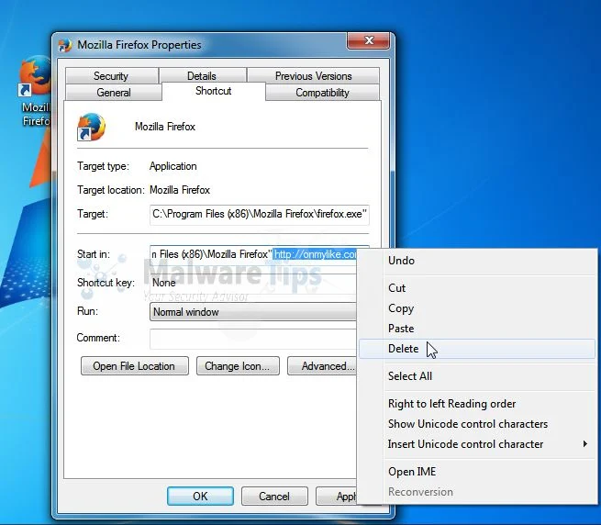Close the Mozilla Firefox Properties dialog
The image size is (601, 525).
coord(368,40)
